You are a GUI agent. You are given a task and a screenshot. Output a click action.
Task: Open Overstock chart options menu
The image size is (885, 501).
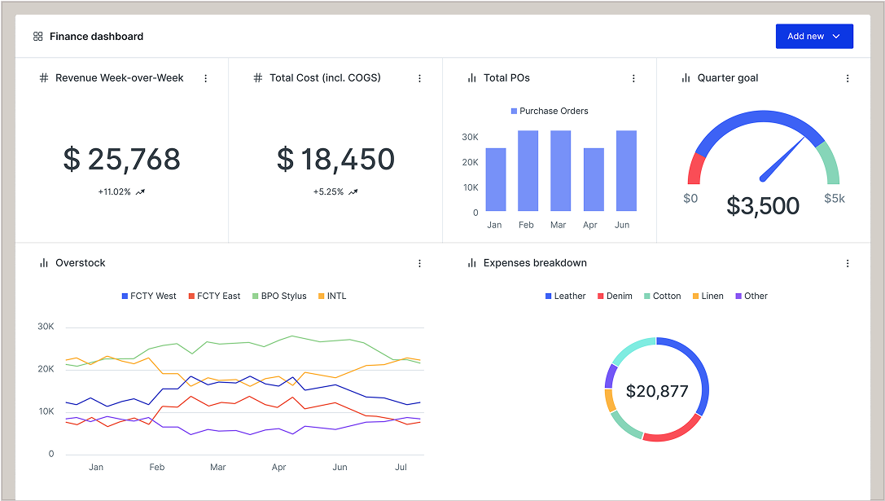point(419,263)
